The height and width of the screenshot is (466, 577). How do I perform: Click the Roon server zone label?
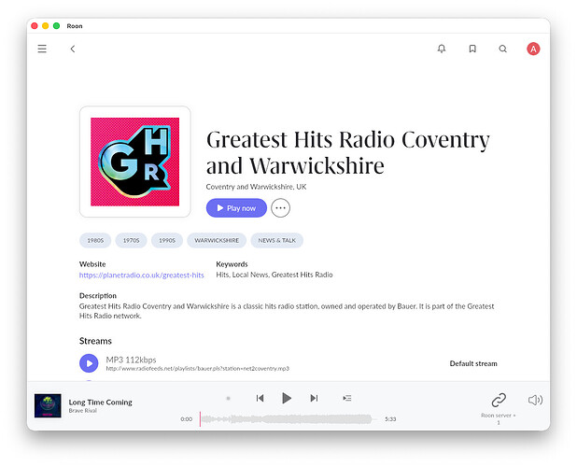coord(499,418)
